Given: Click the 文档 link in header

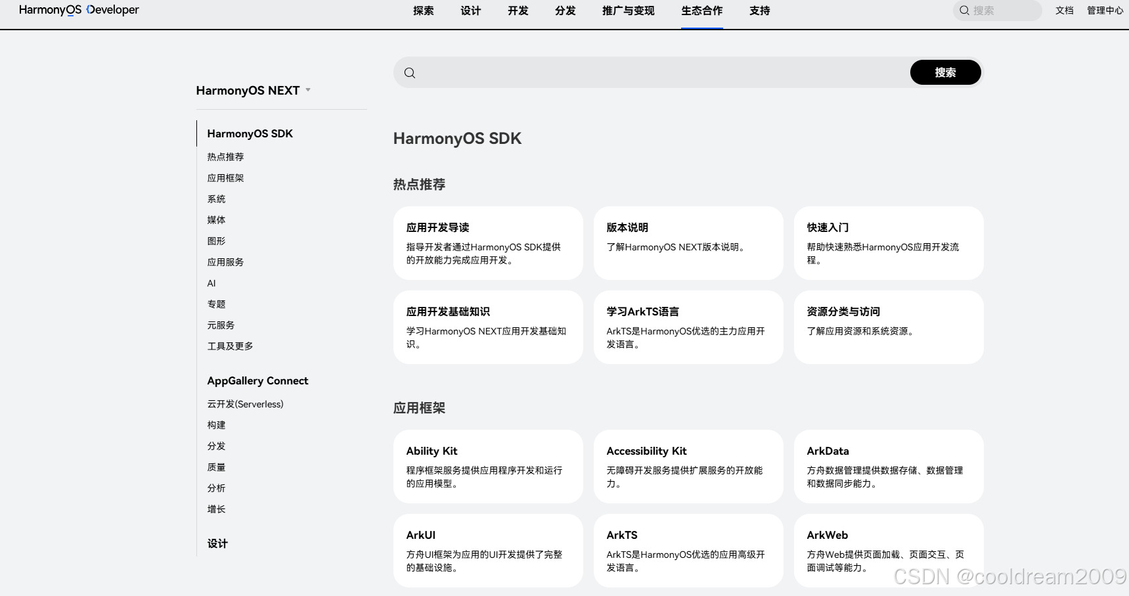Looking at the screenshot, I should pyautogui.click(x=1065, y=11).
